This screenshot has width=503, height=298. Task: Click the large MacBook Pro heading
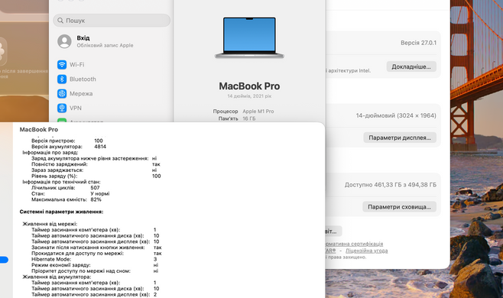coord(249,86)
